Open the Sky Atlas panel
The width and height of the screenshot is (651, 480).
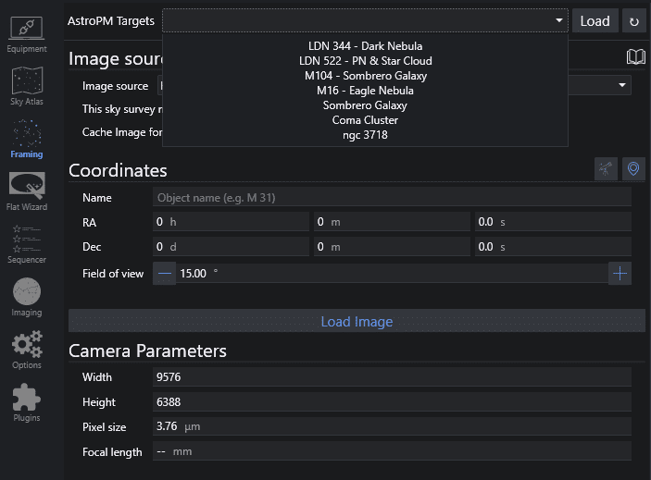(26, 86)
